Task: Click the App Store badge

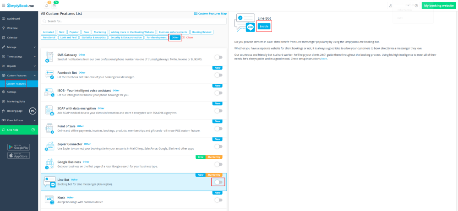Action: (18, 156)
